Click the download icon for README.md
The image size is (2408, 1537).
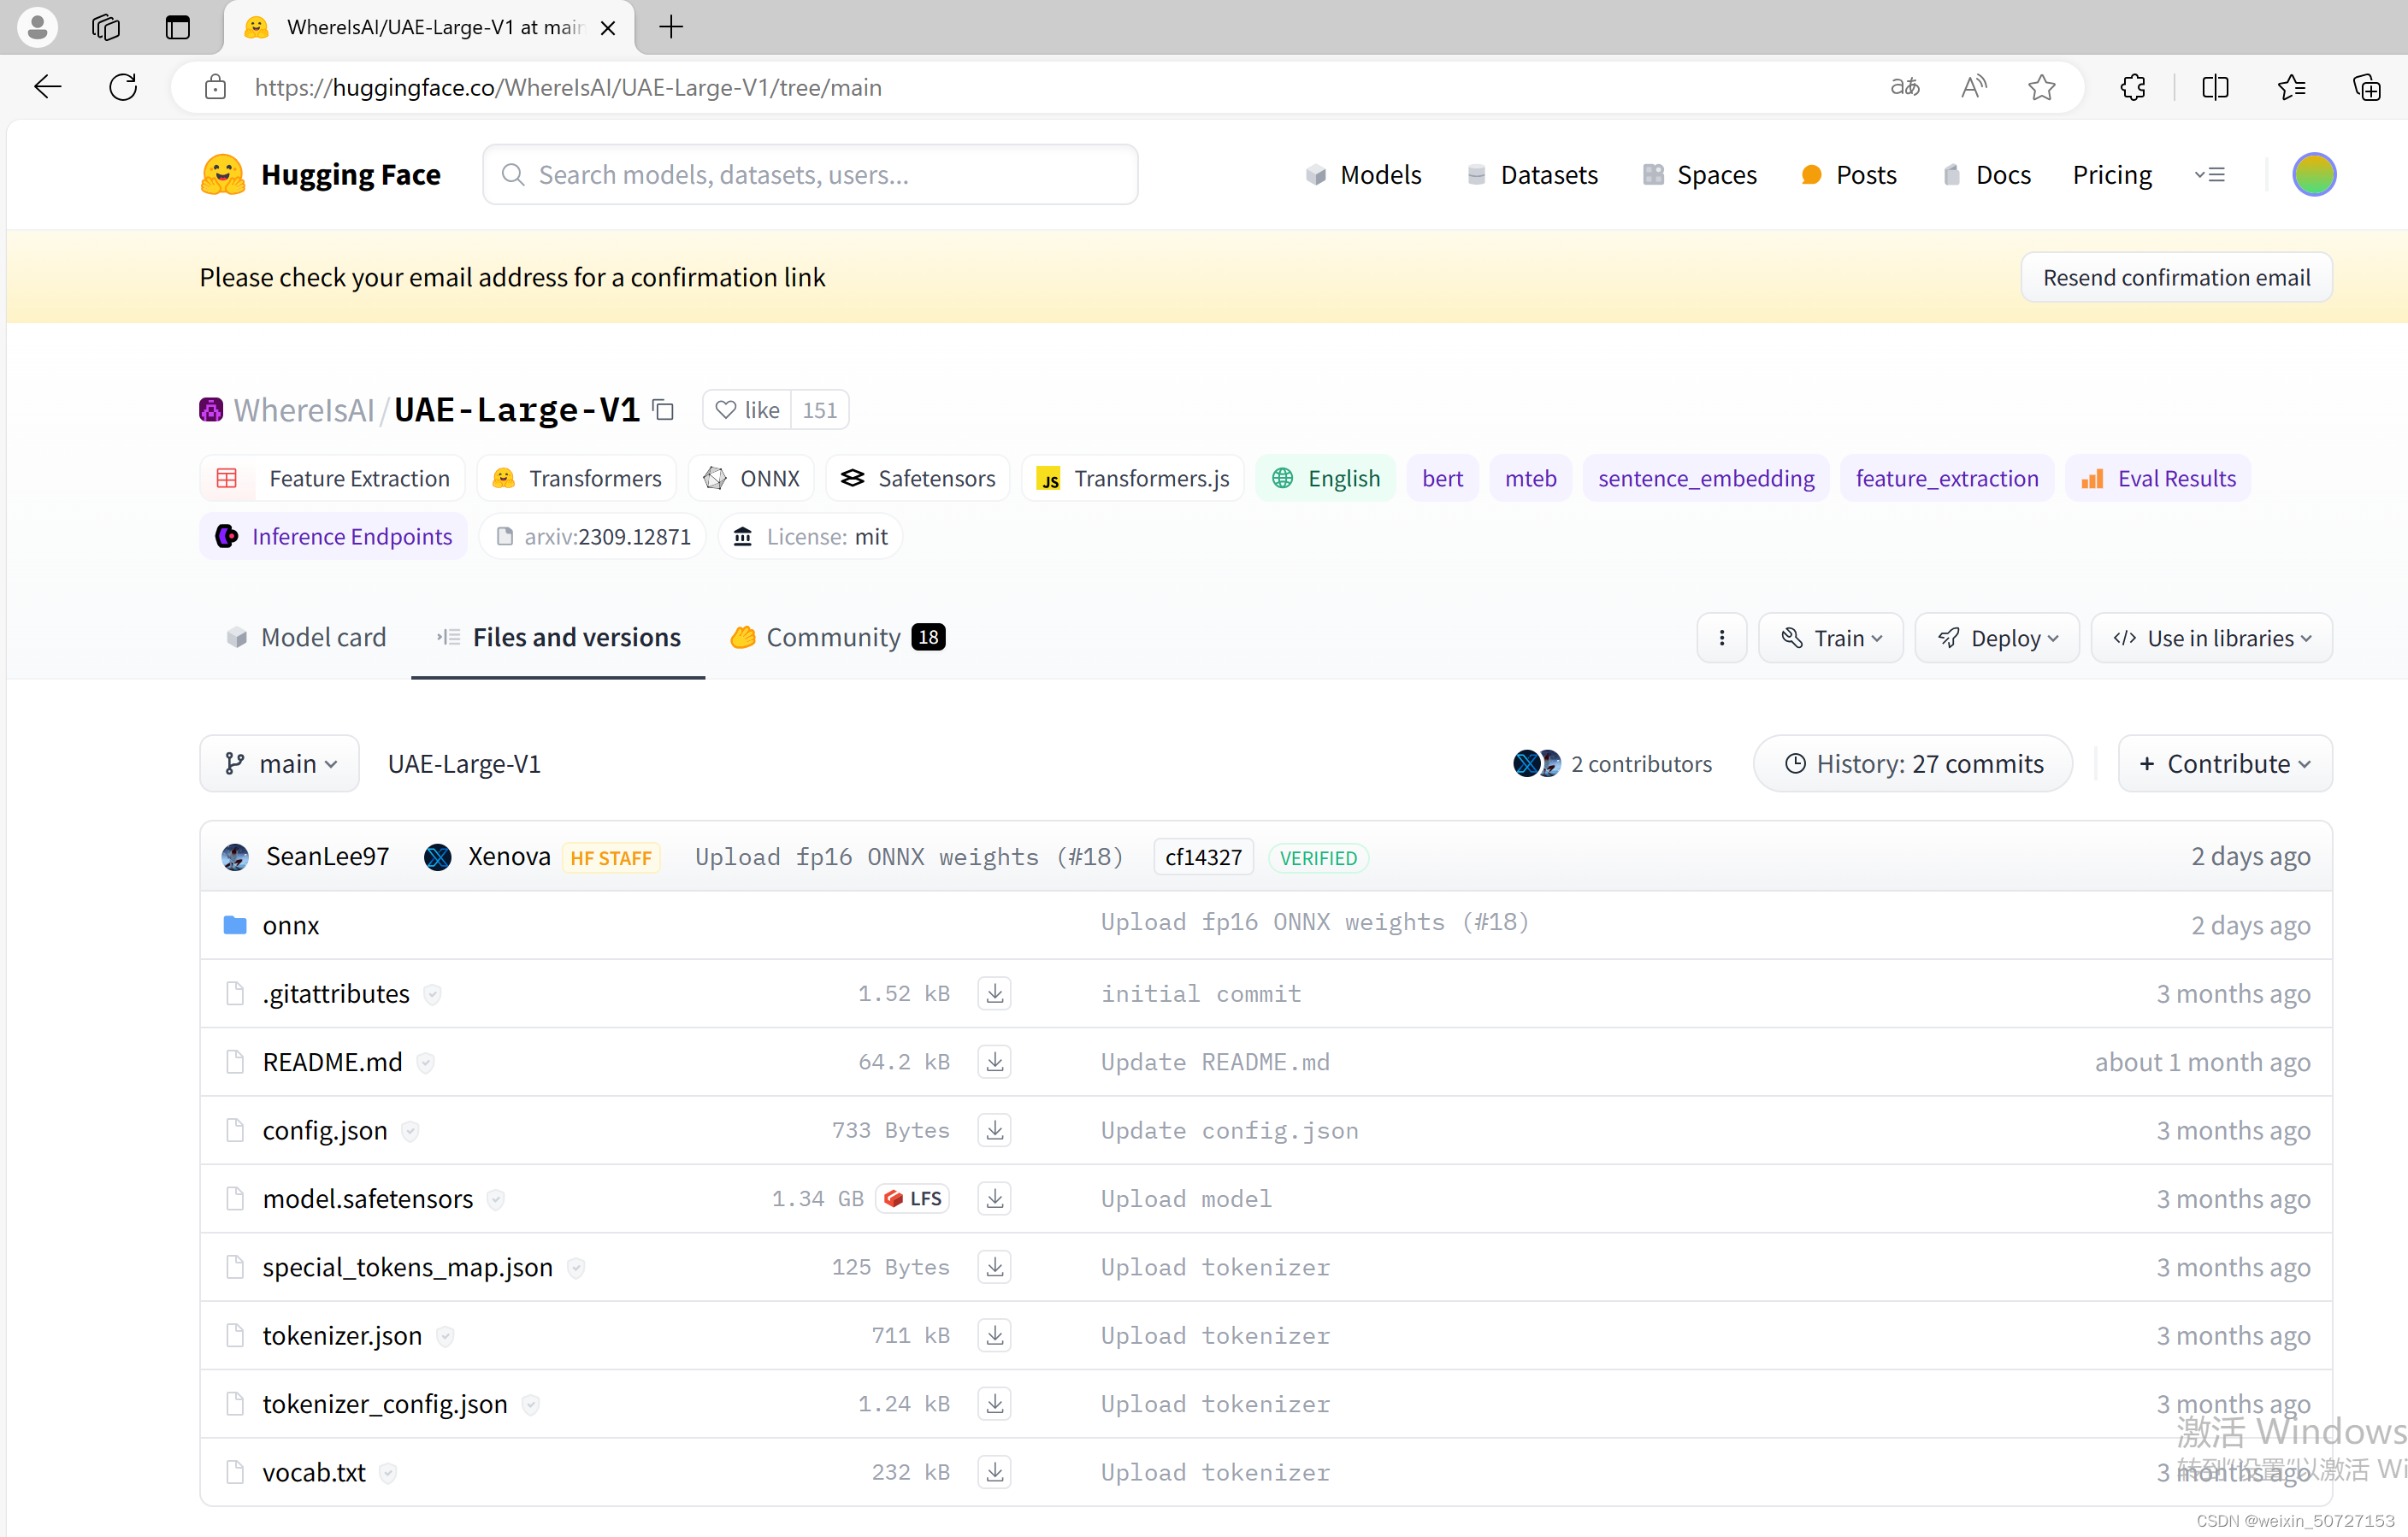tap(994, 1061)
